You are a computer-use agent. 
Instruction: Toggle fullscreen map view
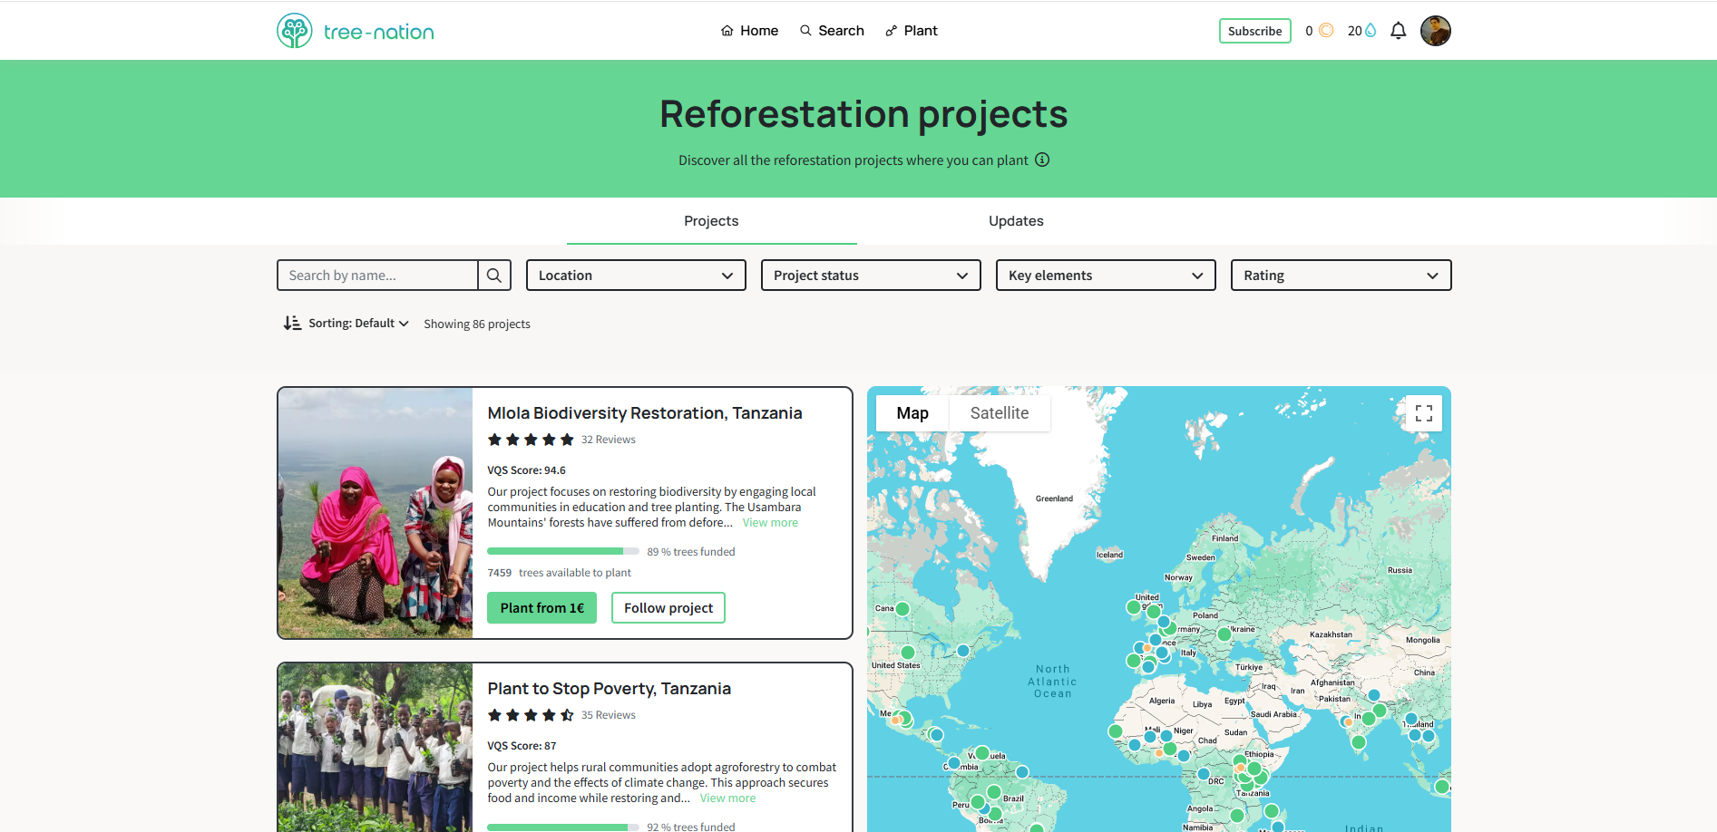(x=1423, y=413)
